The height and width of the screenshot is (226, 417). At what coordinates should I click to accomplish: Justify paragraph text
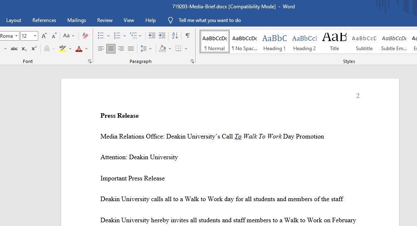point(130,49)
